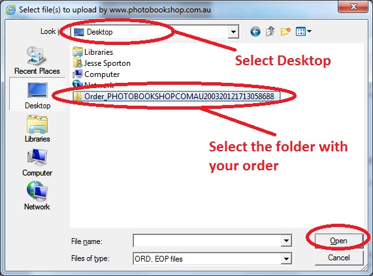
Task: Select Computer in the file list
Action: click(x=96, y=74)
